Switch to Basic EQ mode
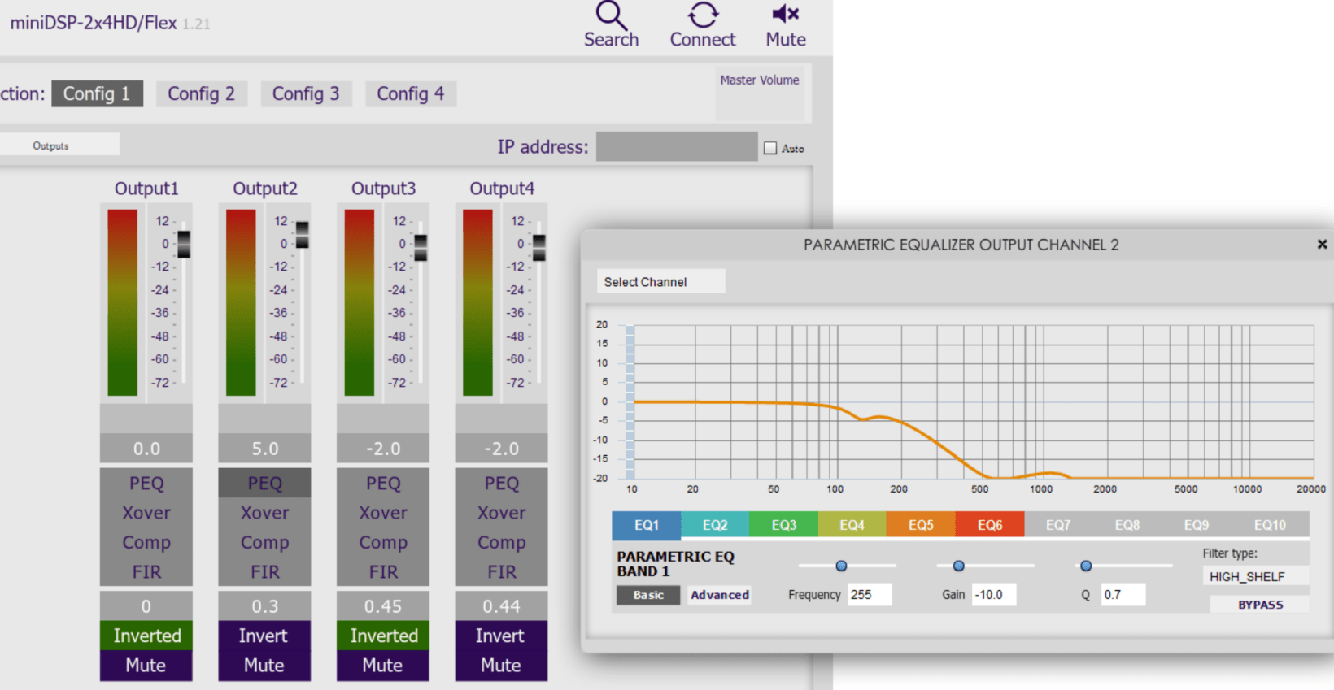The height and width of the screenshot is (690, 1334). (x=648, y=595)
